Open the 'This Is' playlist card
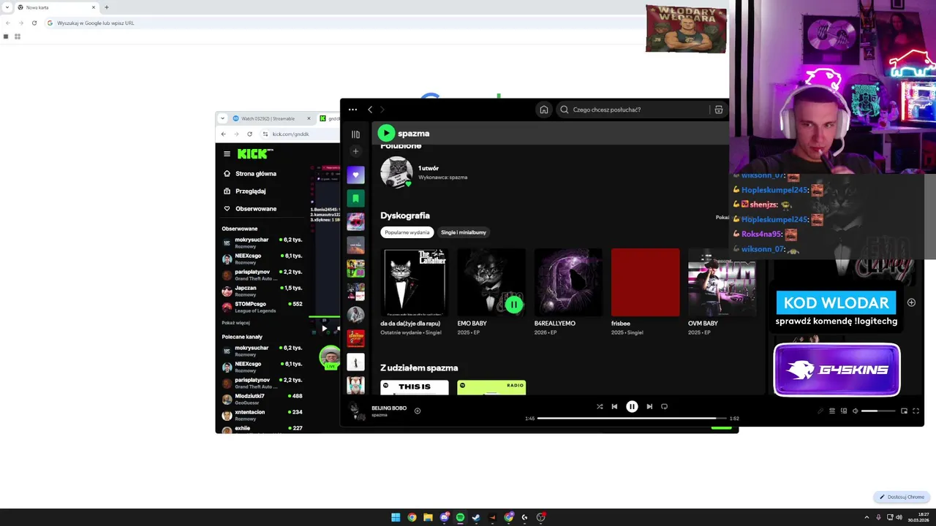The image size is (936, 526). [415, 387]
